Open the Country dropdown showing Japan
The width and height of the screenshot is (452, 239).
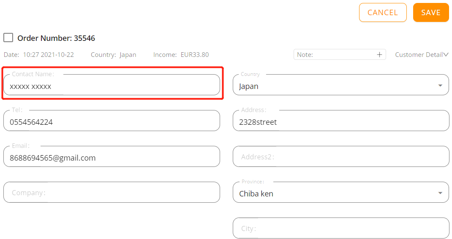[x=341, y=85]
